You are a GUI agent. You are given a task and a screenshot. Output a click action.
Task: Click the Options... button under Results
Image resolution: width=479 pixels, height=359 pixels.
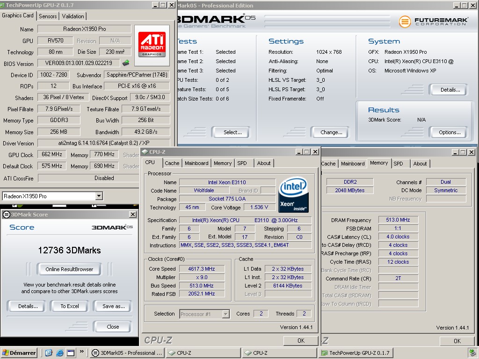point(448,132)
